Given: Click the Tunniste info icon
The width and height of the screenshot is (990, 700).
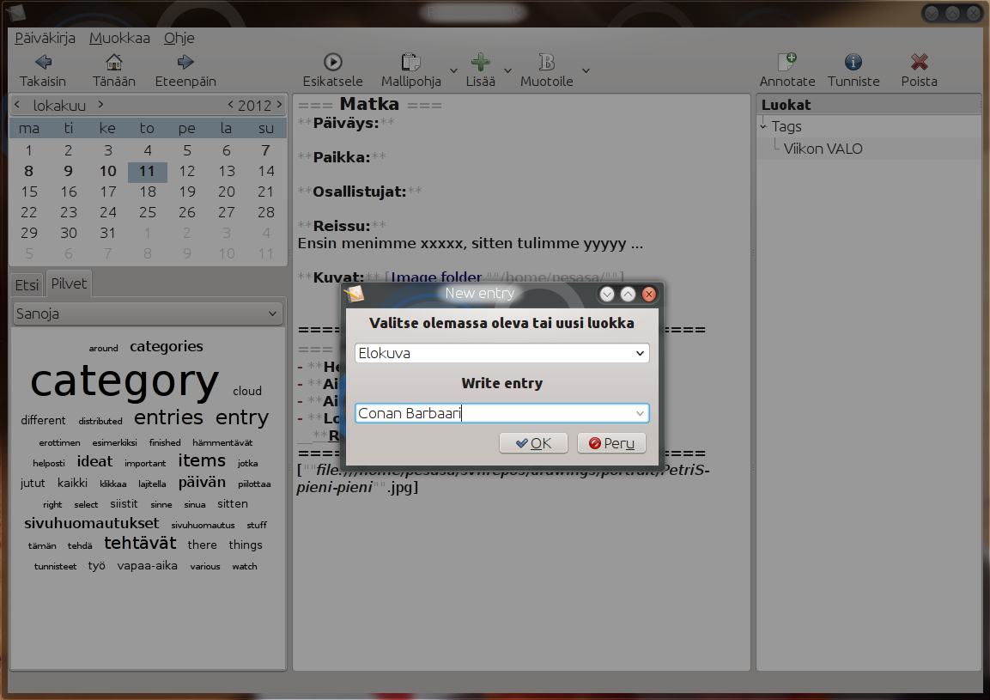Looking at the screenshot, I should [x=853, y=62].
